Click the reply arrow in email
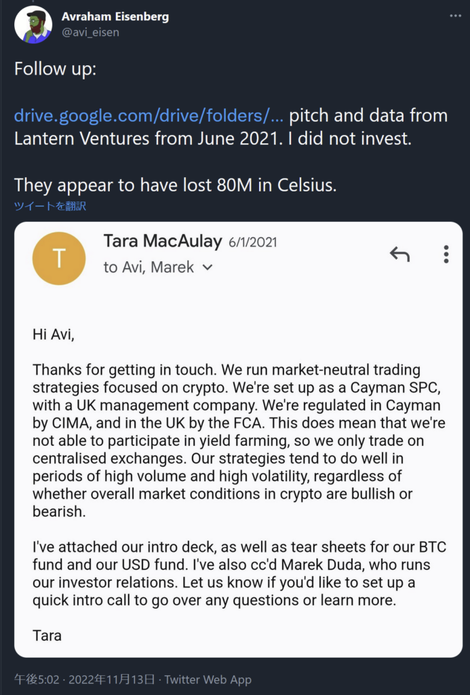This screenshot has height=695, width=470. click(399, 255)
